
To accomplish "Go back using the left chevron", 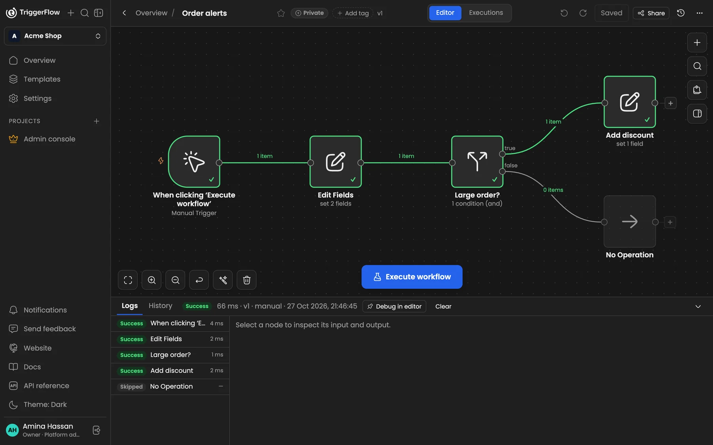I will coord(124,13).
